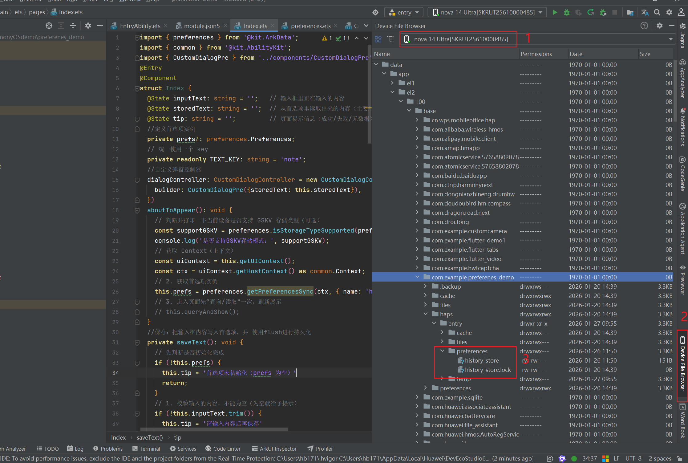Open the translate language icon in toolbar
Screen dimensions: 688x463
point(645,12)
